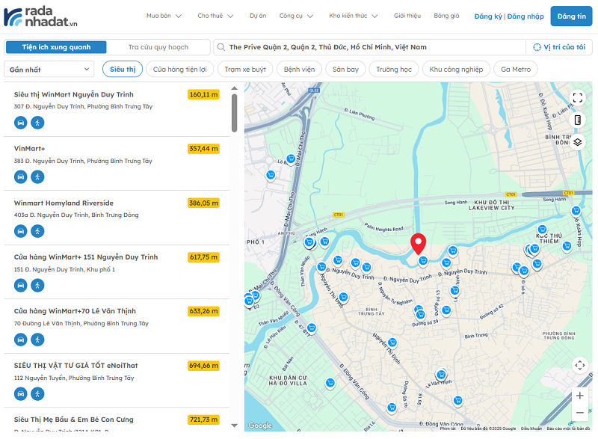Viewport: 598px width, 439px height.
Task: Show driving route to eNoiThat supermarket
Action: 21,393
